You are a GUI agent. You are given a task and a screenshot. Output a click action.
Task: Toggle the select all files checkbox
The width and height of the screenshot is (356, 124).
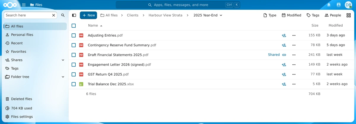pyautogui.click(x=74, y=25)
